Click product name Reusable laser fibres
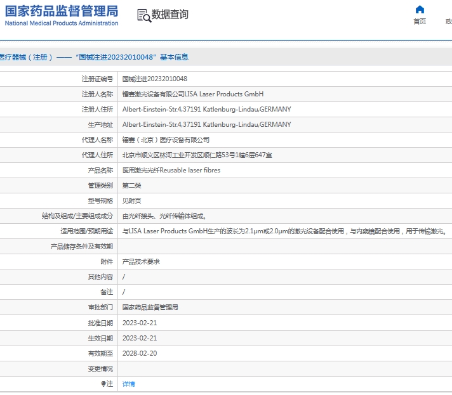Image resolution: width=452 pixels, height=395 pixels. 171,171
